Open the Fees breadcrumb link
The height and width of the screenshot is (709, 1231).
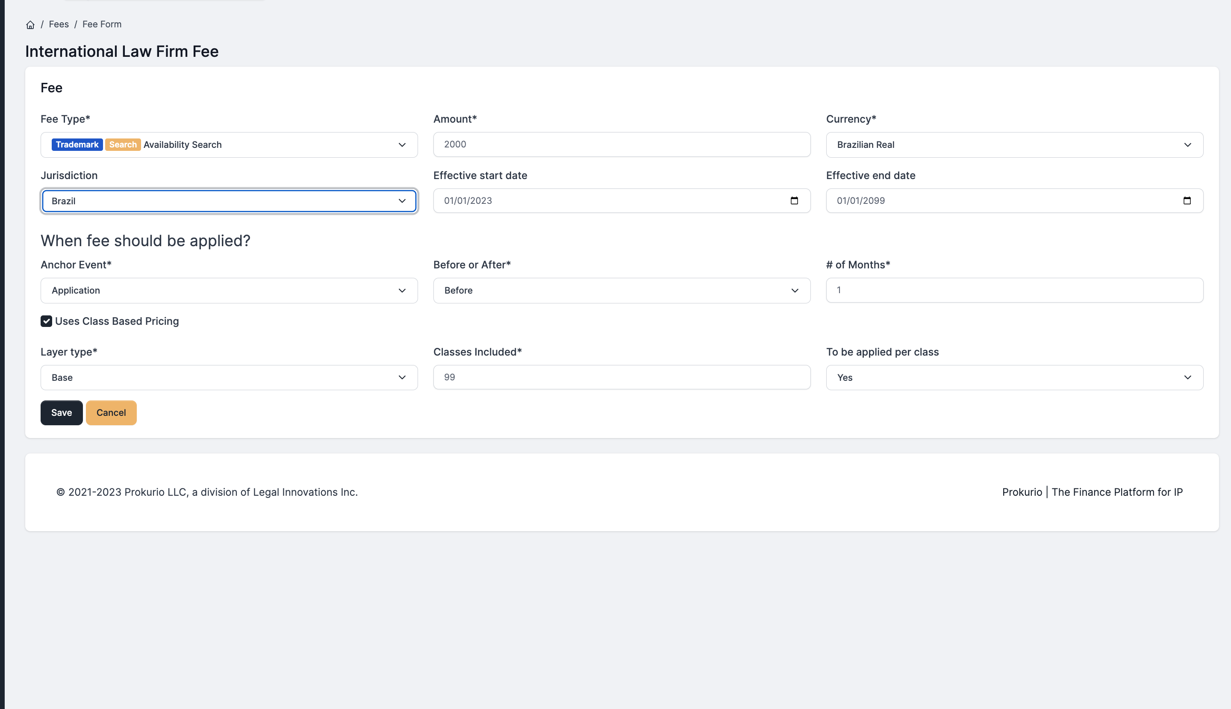59,24
